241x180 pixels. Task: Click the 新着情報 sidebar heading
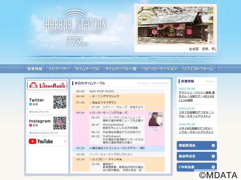[187, 81]
